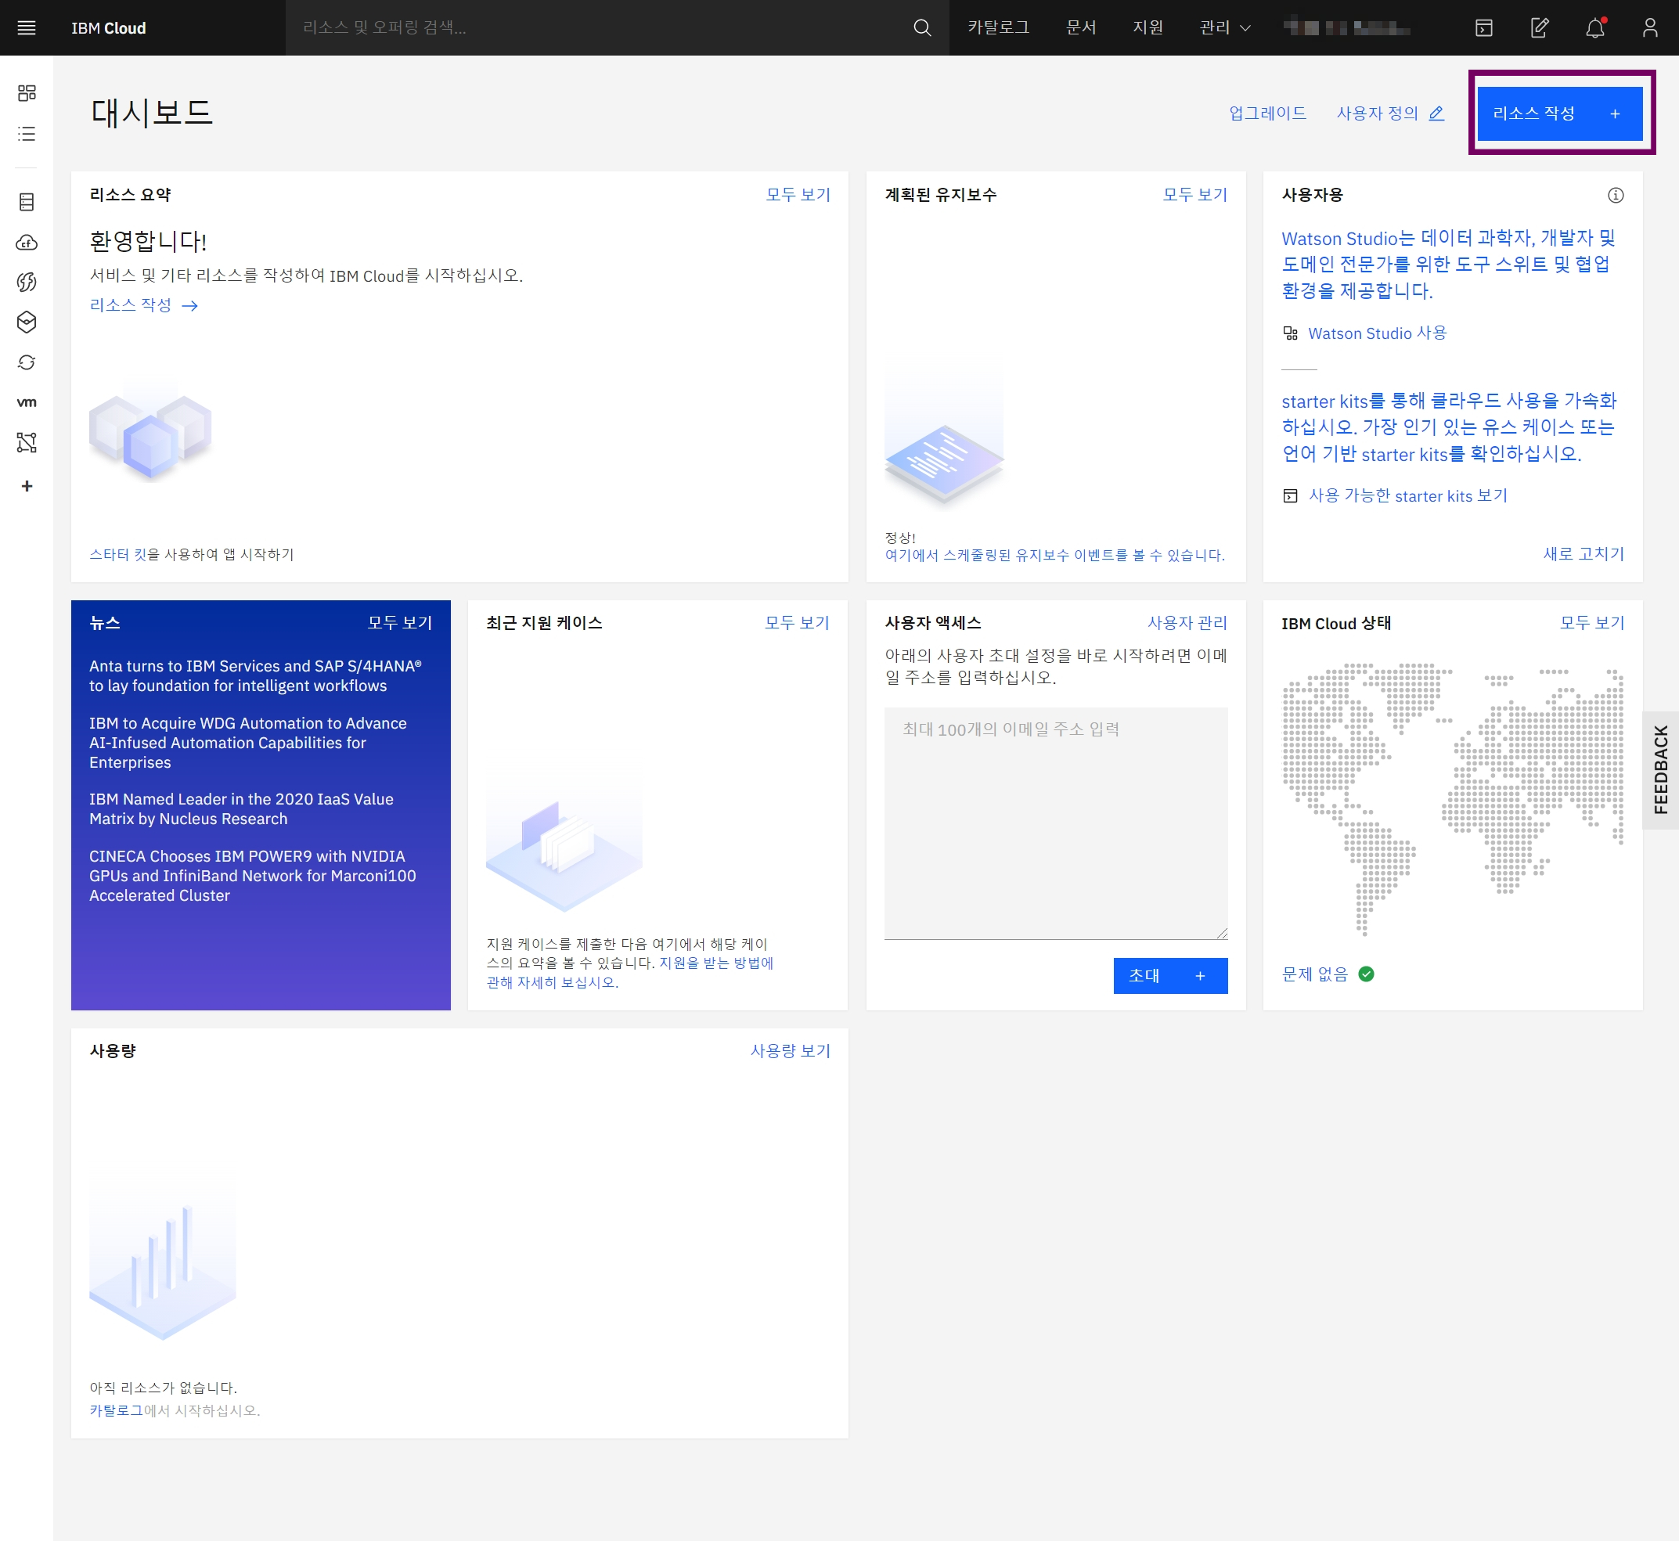The image size is (1679, 1541).
Task: Click the cost estimator icon in header
Action: click(x=1539, y=27)
